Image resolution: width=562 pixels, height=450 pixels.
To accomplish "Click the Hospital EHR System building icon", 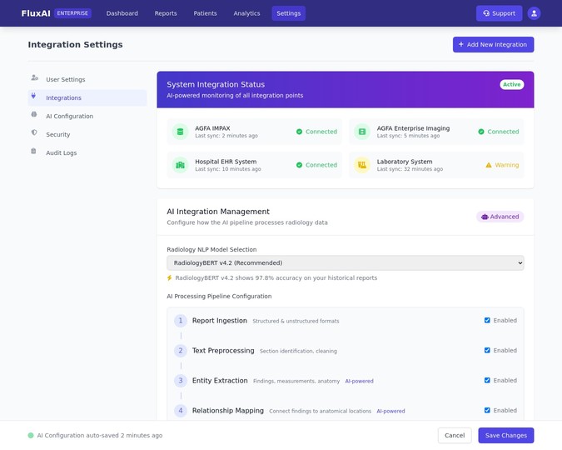I will pyautogui.click(x=181, y=165).
